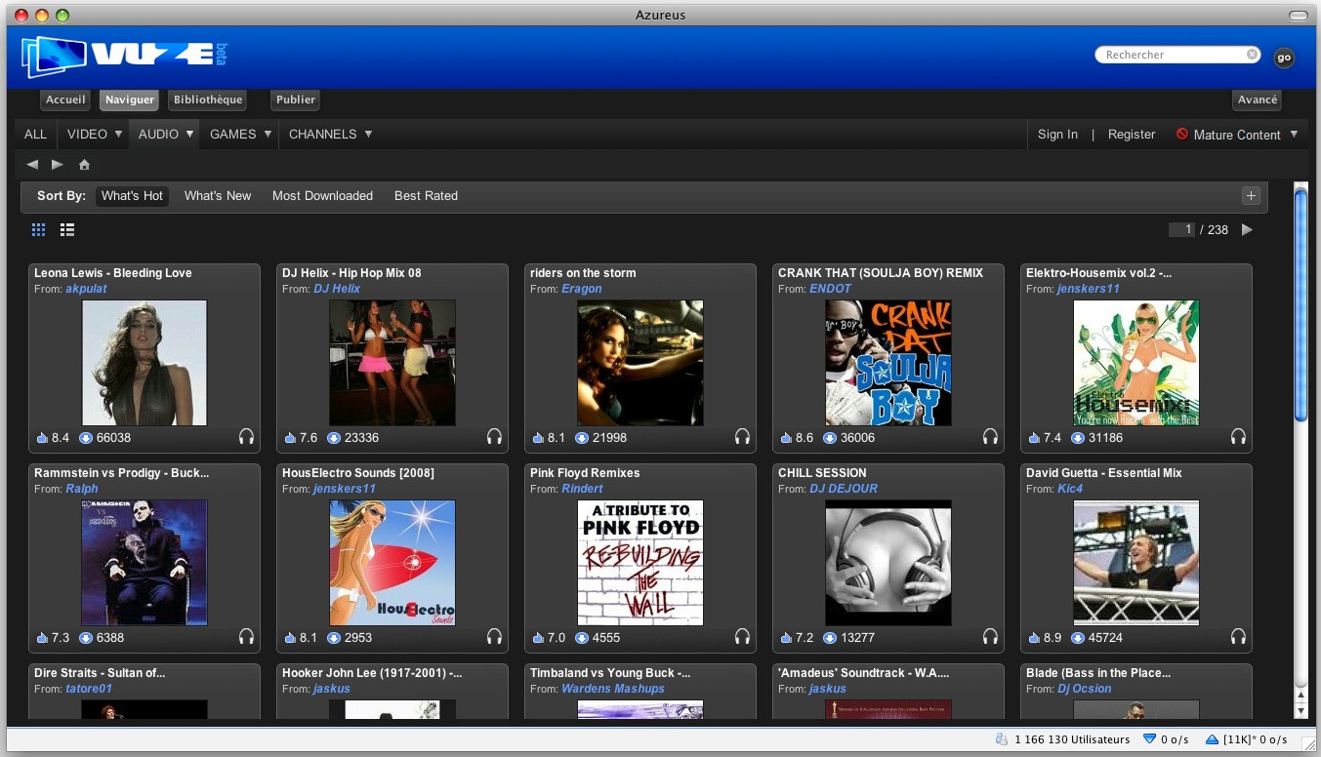Screen dimensions: 1321x757
Task: Expand the GAMES category dropdown
Action: pos(267,134)
